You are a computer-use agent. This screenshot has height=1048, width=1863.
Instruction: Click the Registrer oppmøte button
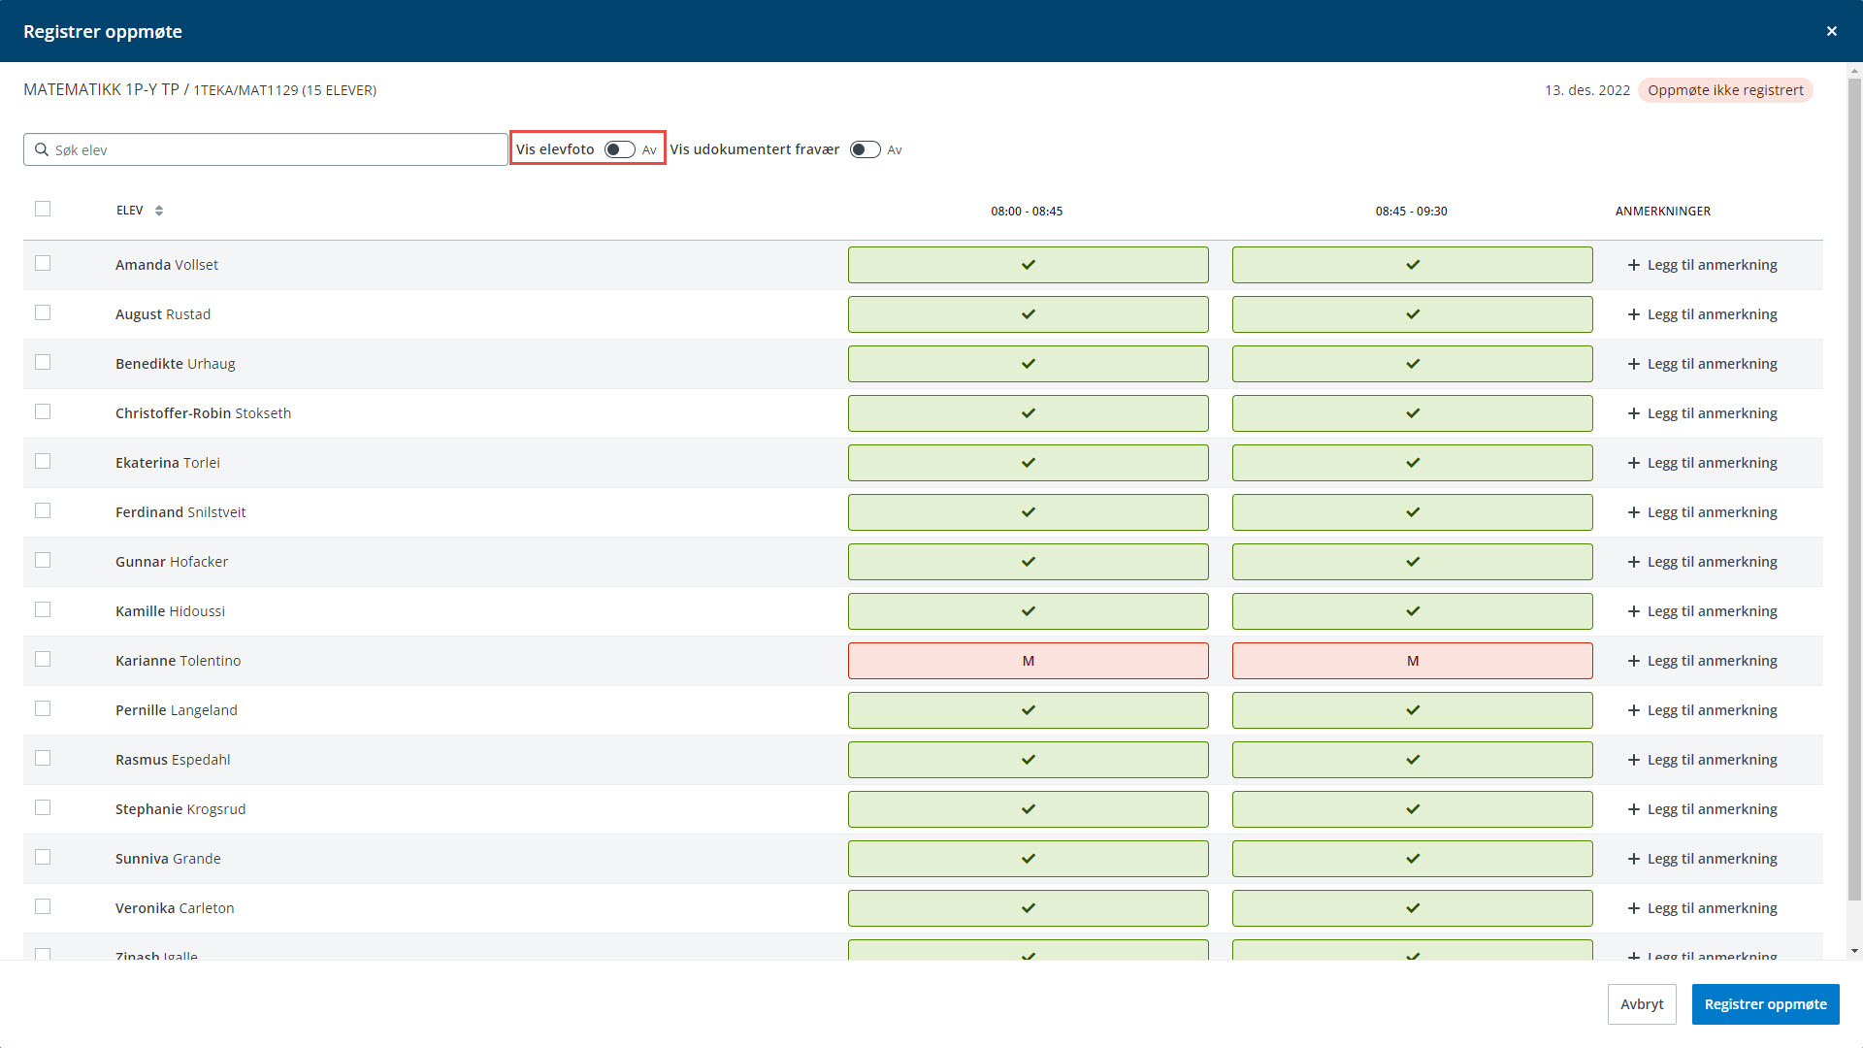tap(1765, 1004)
